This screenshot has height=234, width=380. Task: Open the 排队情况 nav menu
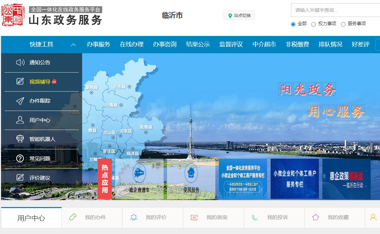[330, 44]
